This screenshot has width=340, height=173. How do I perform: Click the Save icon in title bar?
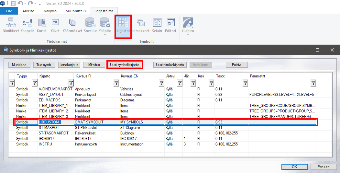click(x=13, y=4)
